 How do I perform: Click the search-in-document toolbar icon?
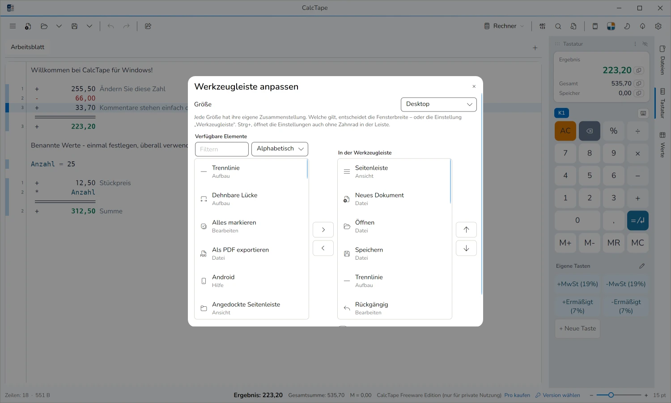pos(573,26)
